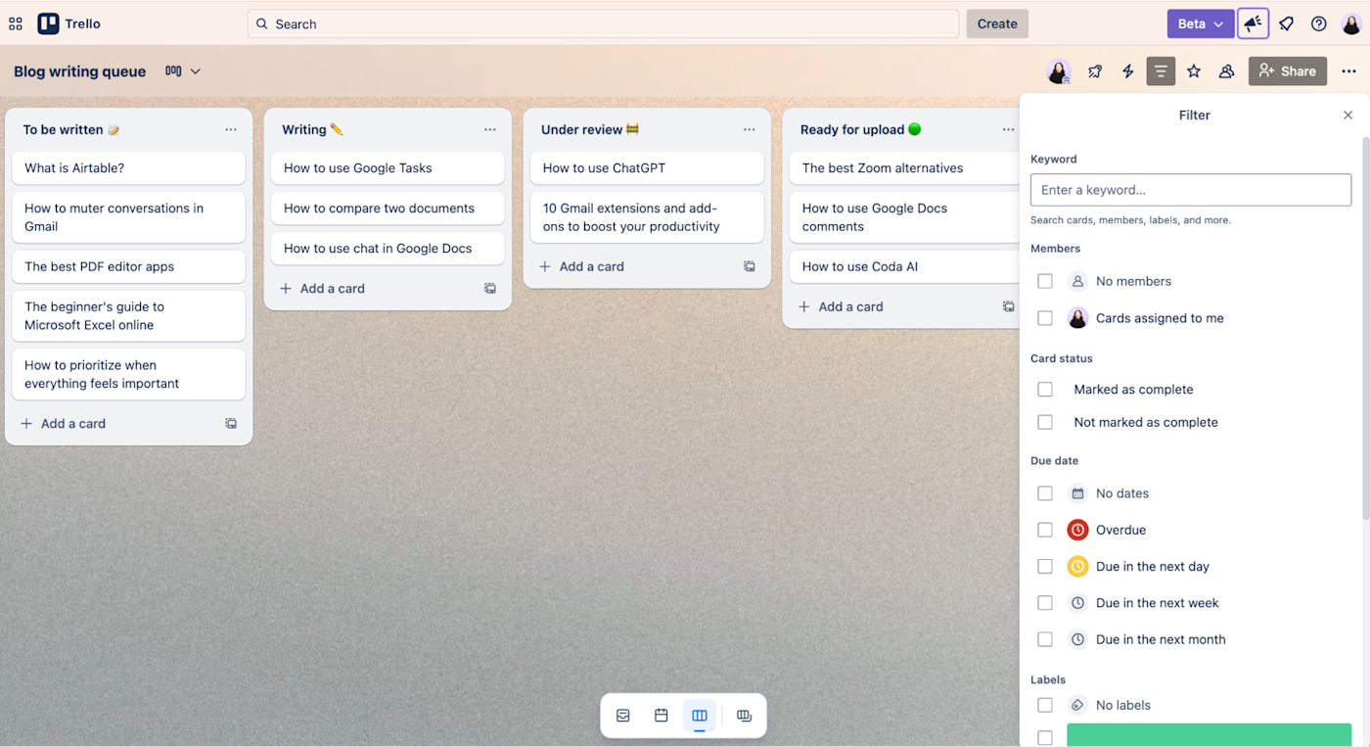The width and height of the screenshot is (1370, 747).
Task: Click the Trello logo
Action: (68, 23)
